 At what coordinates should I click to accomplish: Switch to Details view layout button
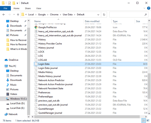pyautogui.click(x=144, y=120)
